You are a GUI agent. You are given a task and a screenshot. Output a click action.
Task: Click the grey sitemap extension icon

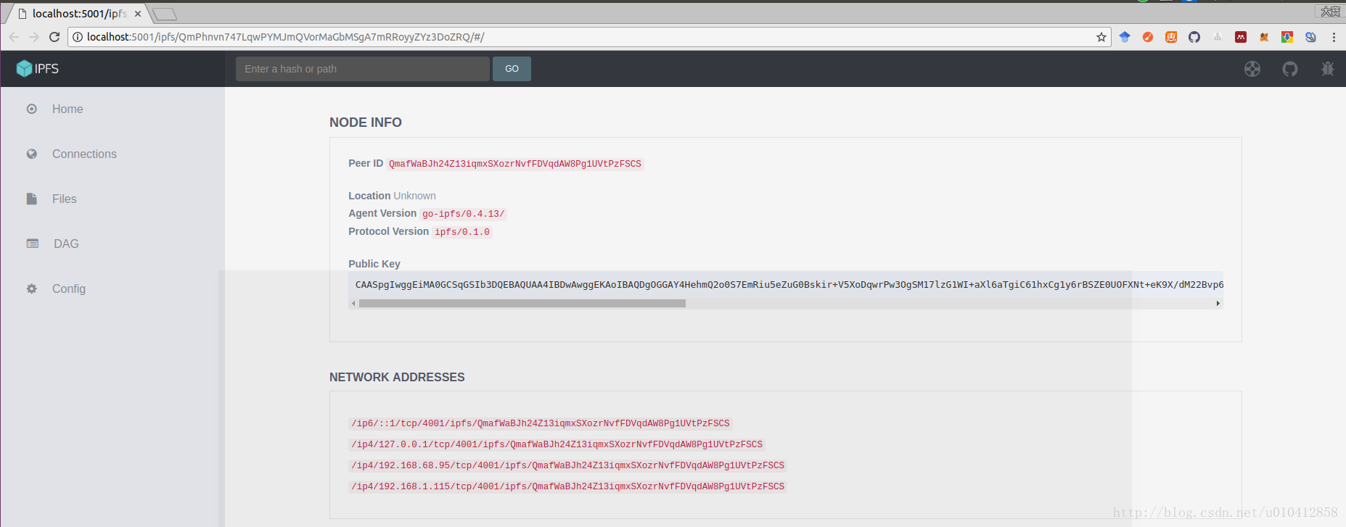(1218, 37)
